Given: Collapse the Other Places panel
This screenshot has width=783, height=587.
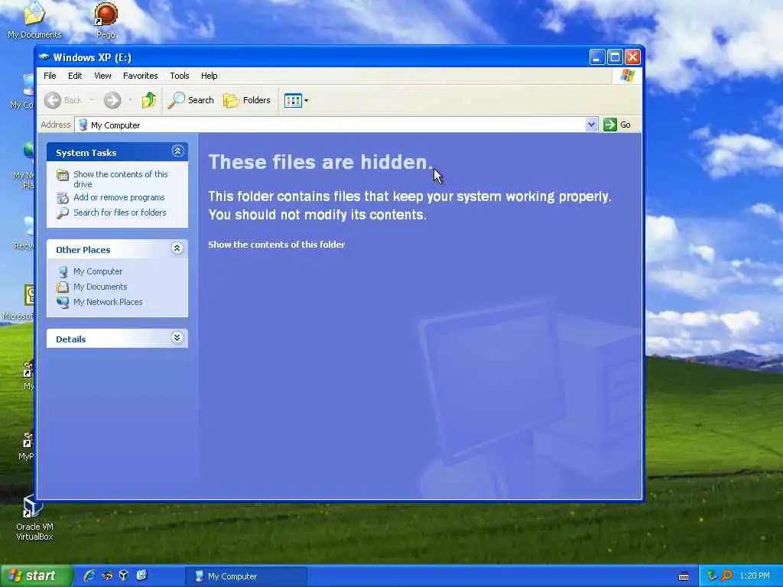Looking at the screenshot, I should pos(177,248).
